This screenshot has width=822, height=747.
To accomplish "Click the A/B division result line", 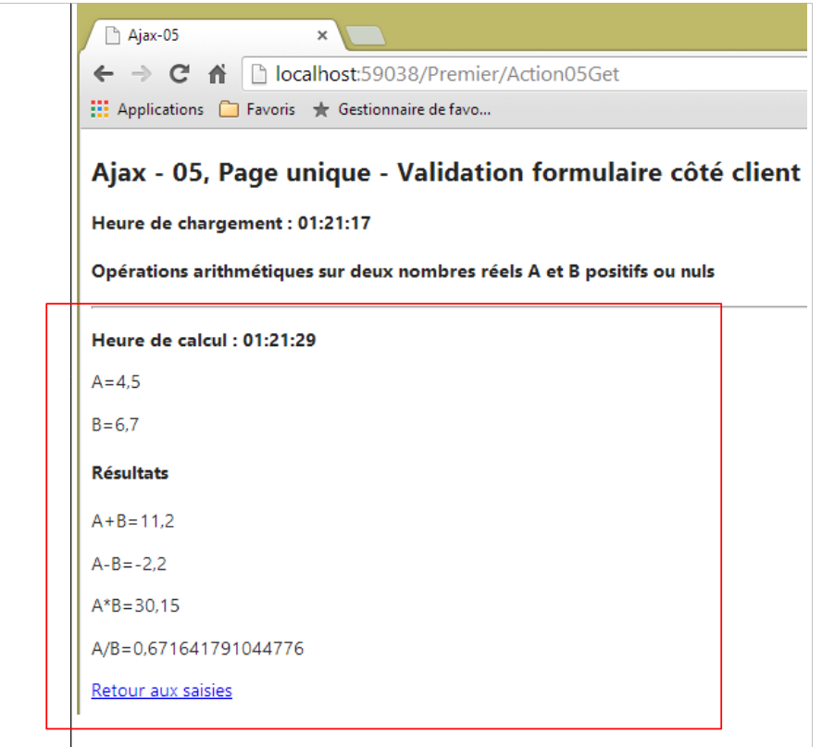I will (x=197, y=649).
